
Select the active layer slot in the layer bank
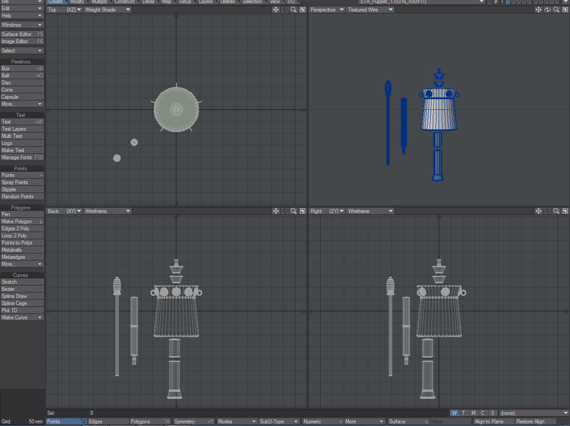pos(508,2)
